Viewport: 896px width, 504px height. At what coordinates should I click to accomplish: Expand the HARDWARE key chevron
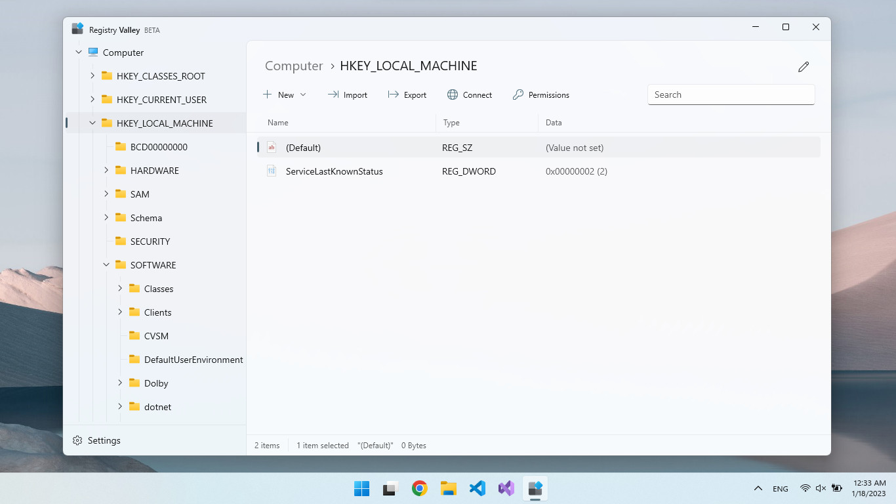[x=106, y=171]
